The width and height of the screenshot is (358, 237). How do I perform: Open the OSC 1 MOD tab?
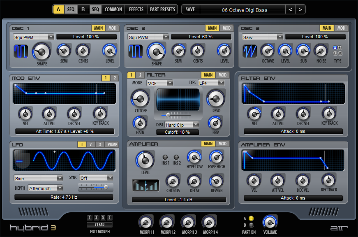(112, 28)
